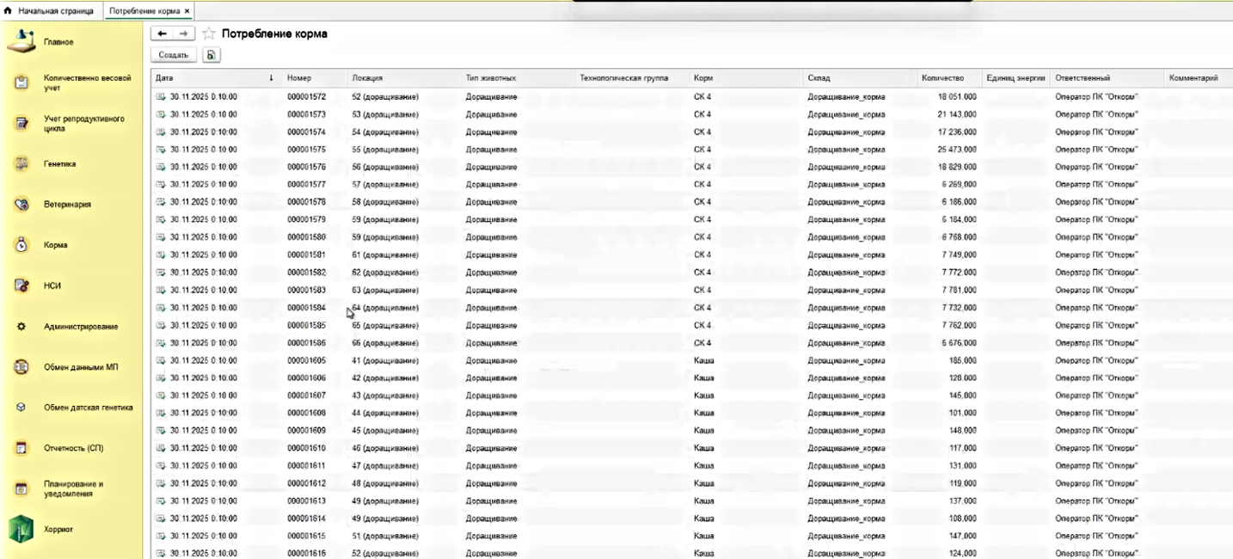Switch to the Начальная страница tab

pos(55,11)
